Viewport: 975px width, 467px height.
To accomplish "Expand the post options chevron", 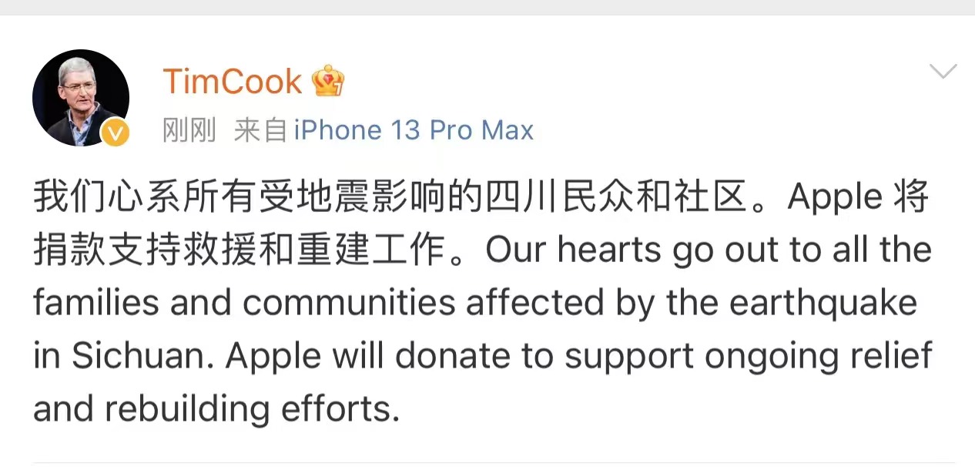I will point(943,72).
